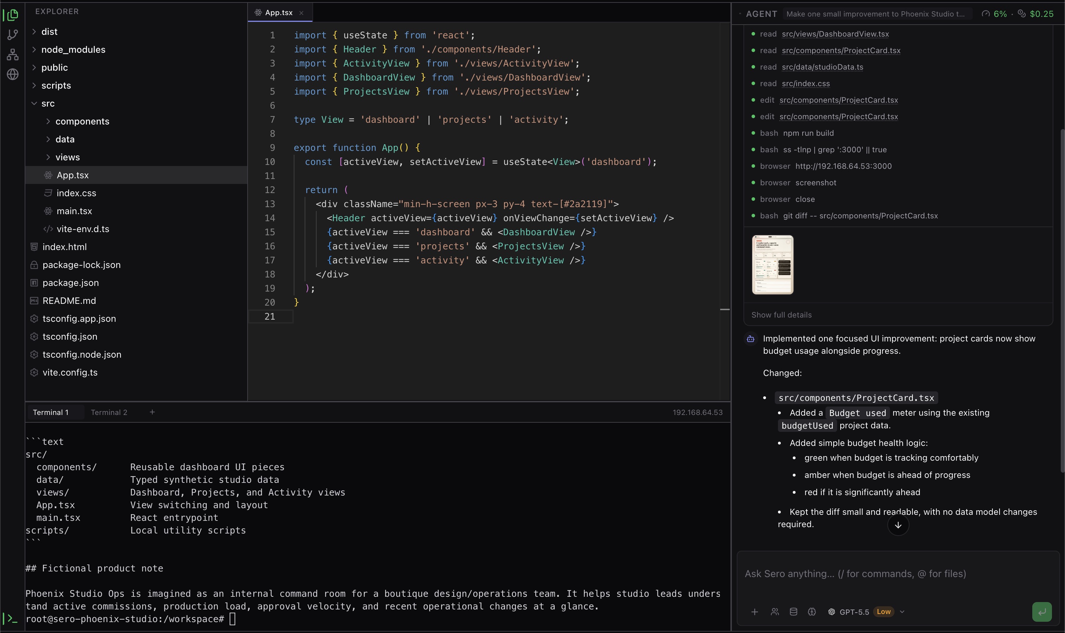The image size is (1065, 633).
Task: Close the App.tsx editor tab
Action: pos(301,13)
